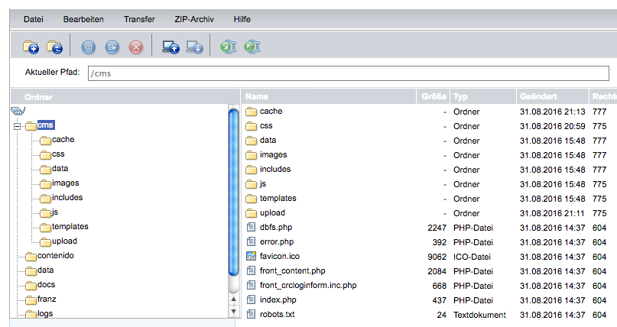
Task: Select the contenido folder in the tree
Action: (55, 255)
